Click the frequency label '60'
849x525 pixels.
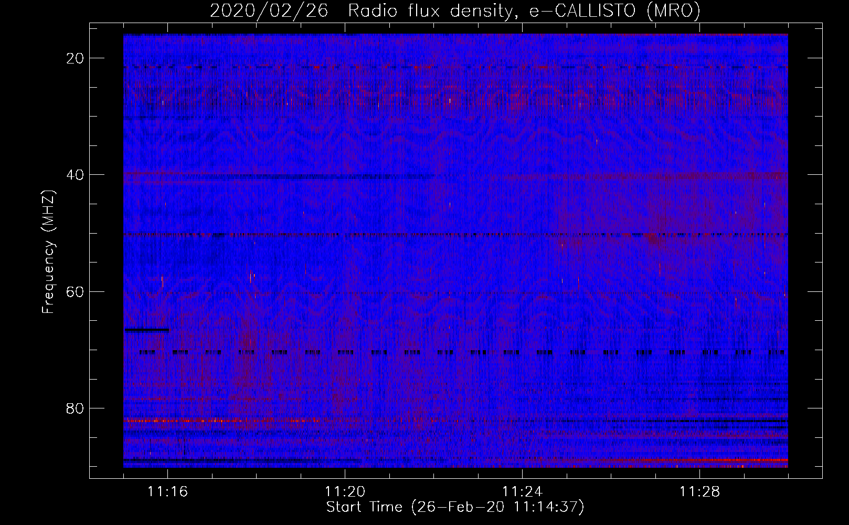76,291
